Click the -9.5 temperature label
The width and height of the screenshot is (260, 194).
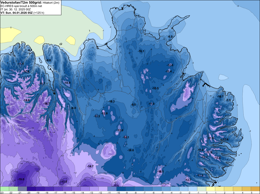pos(133,105)
